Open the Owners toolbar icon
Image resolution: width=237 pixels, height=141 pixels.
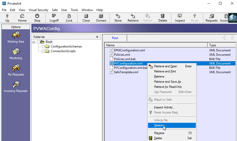[101, 18]
